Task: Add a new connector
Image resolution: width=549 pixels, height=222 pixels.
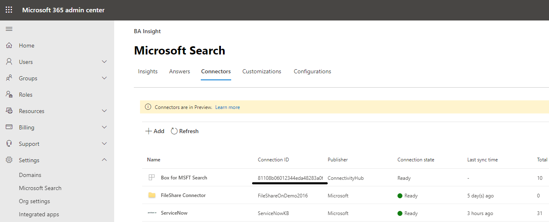Action: (155, 131)
